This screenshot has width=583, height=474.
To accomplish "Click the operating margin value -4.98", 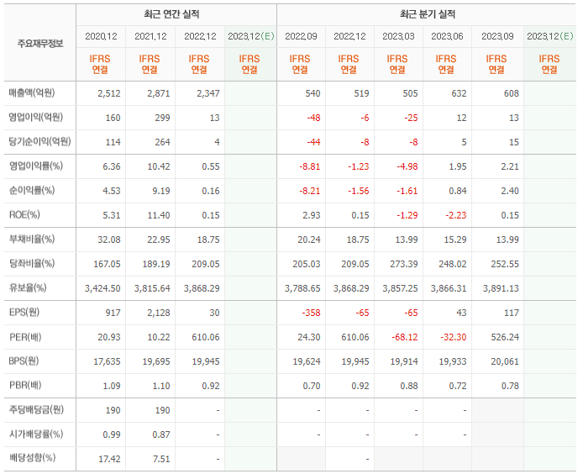I will tap(407, 166).
